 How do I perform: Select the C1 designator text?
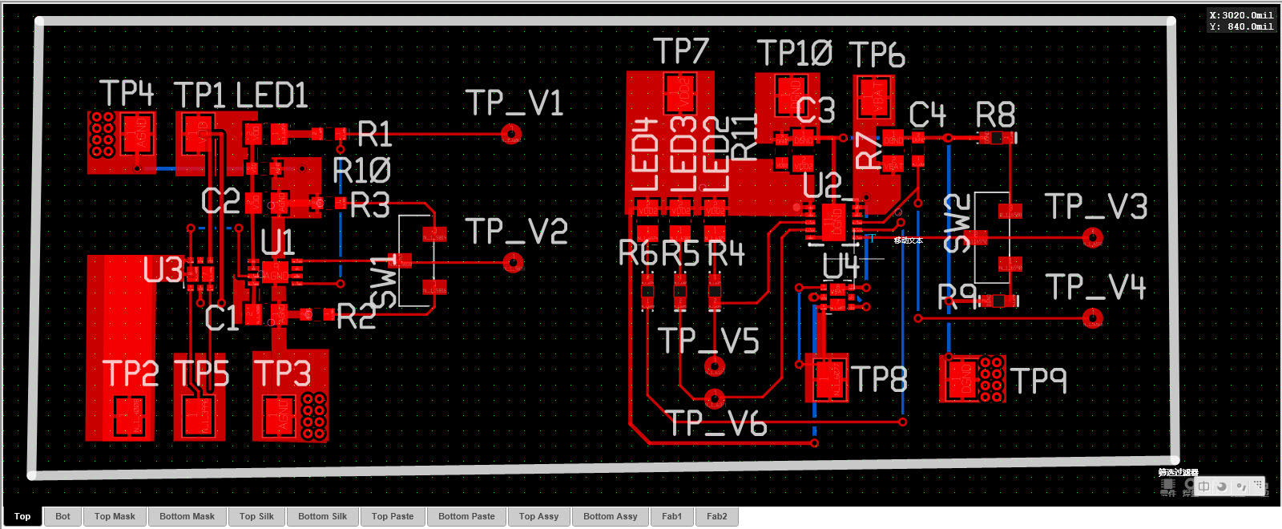(x=222, y=318)
